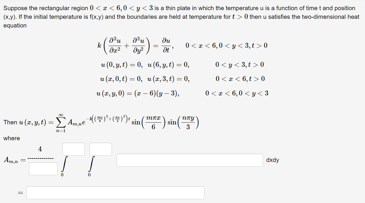The height and width of the screenshot is (203, 365).
Task: Click the dxdy label next to the integrand field
Action: (x=272, y=160)
